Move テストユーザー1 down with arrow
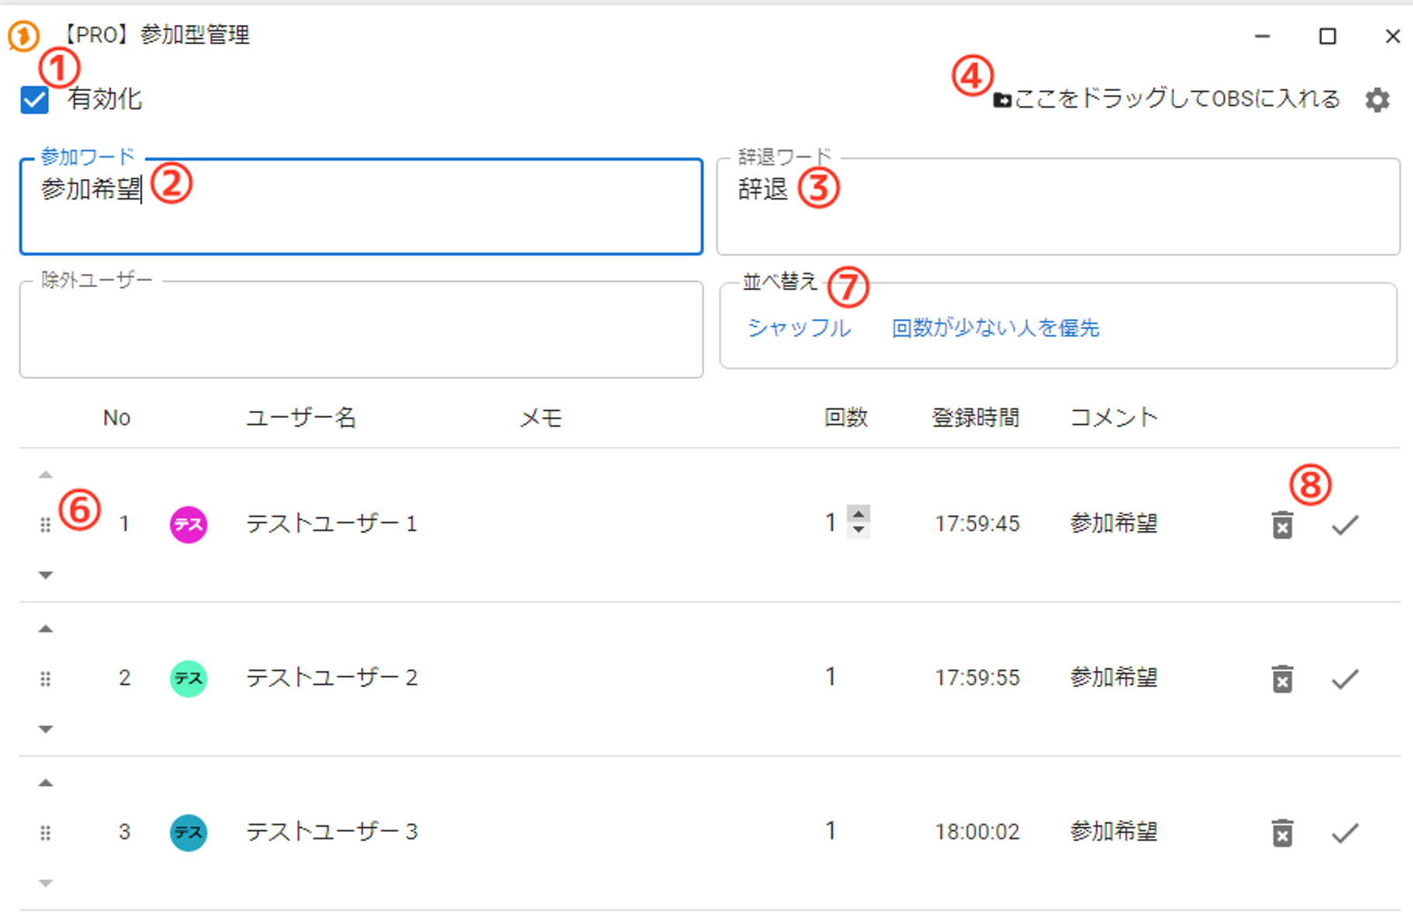The height and width of the screenshot is (917, 1413). (x=46, y=575)
